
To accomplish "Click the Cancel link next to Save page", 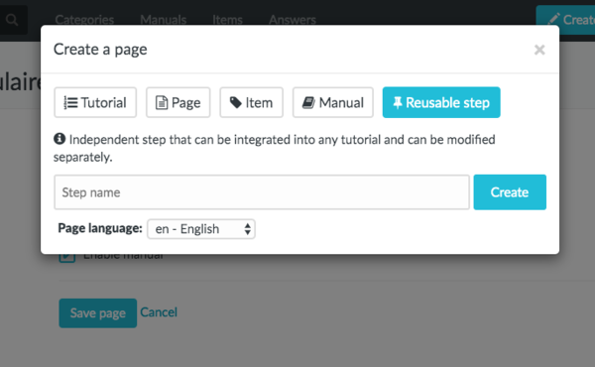I will click(x=159, y=312).
